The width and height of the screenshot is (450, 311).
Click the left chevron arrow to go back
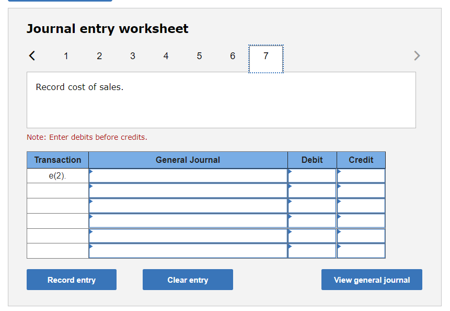(32, 55)
